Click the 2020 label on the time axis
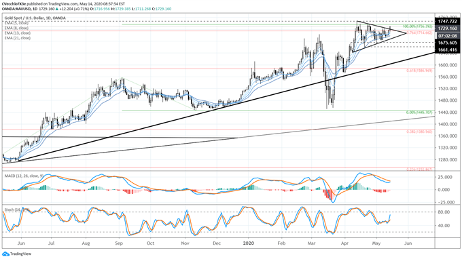The image size is (462, 259). coord(249,243)
